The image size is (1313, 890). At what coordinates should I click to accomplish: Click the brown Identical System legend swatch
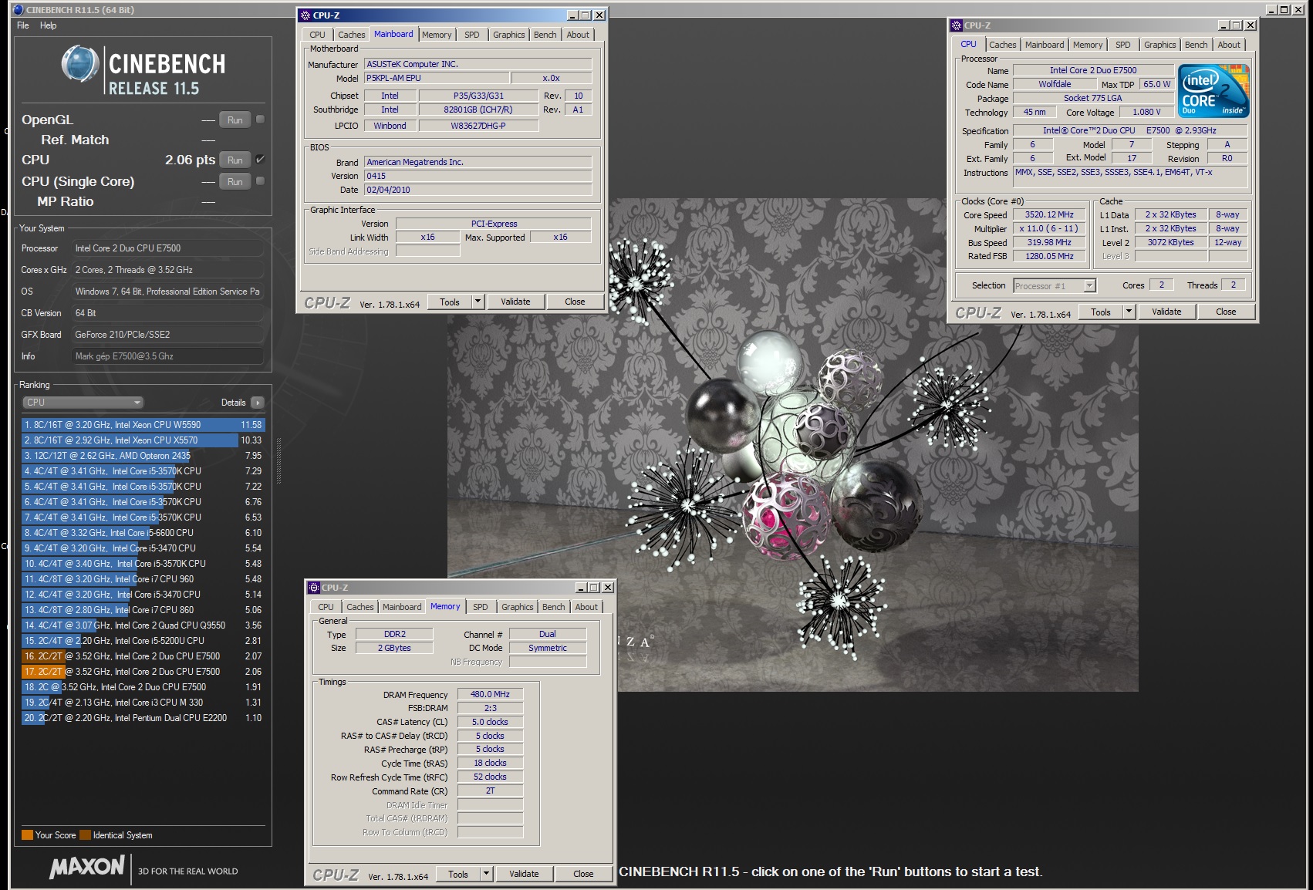(85, 835)
